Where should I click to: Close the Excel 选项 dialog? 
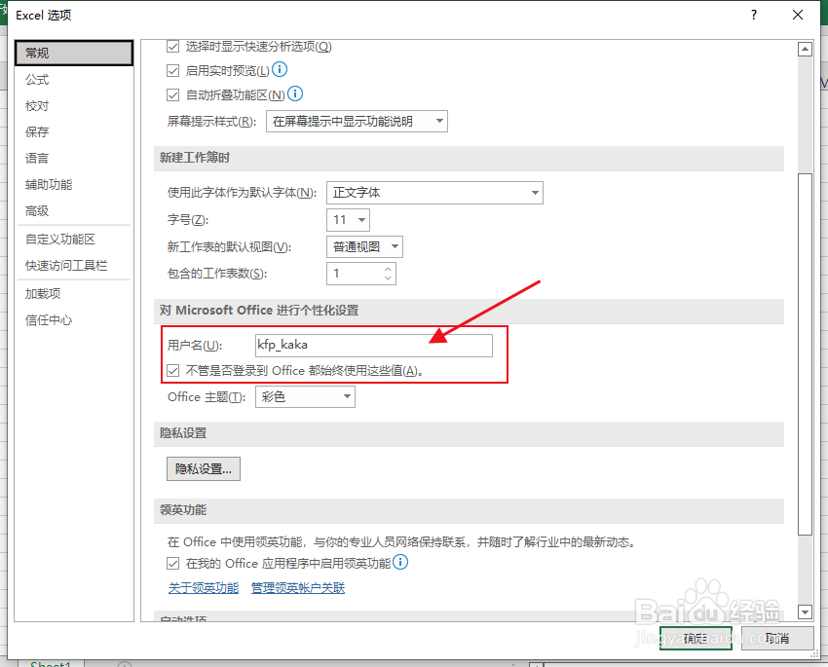798,15
